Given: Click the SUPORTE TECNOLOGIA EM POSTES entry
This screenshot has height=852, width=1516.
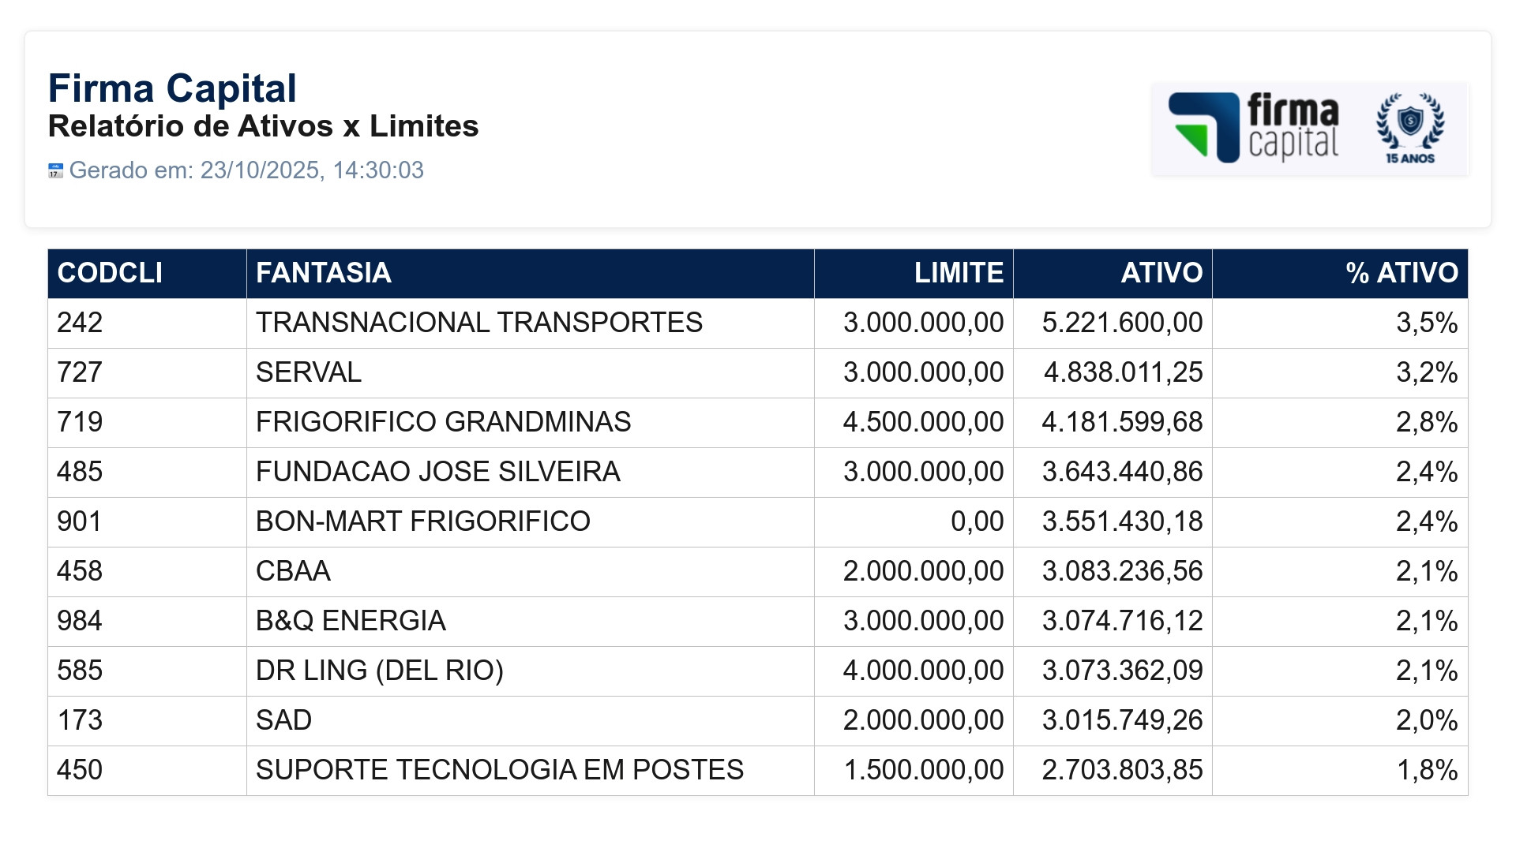Looking at the screenshot, I should [499, 770].
